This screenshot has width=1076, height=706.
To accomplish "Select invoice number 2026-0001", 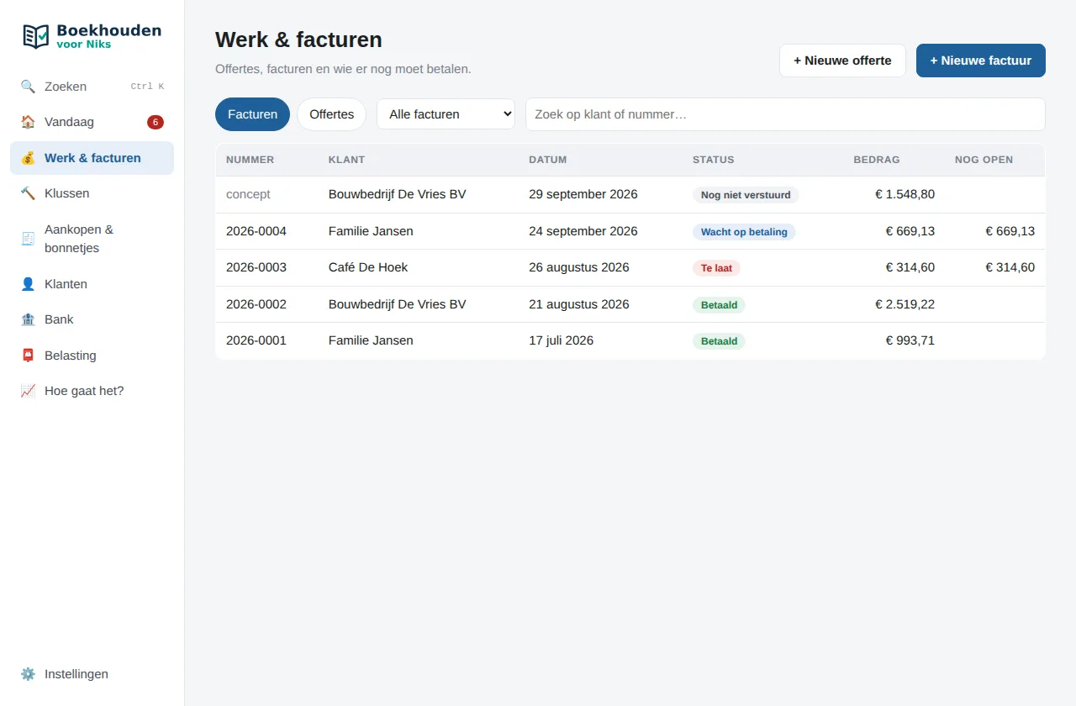I will click(x=256, y=340).
